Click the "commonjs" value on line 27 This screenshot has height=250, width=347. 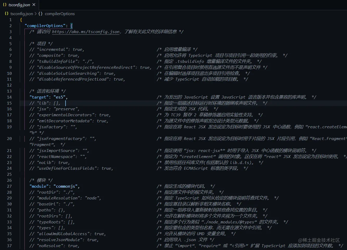coord(66,186)
